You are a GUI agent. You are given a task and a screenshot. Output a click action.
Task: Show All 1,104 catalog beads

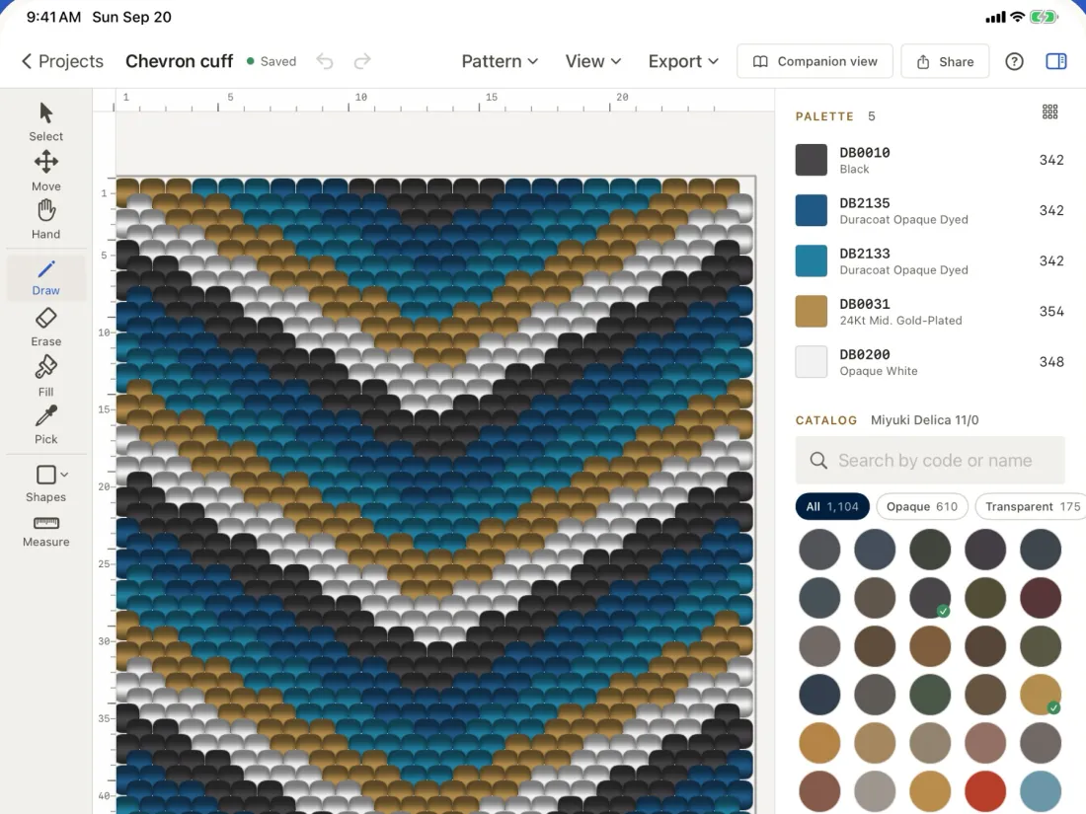pyautogui.click(x=832, y=507)
